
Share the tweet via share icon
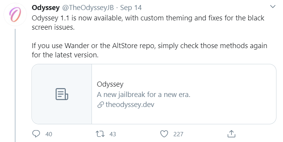231,134
